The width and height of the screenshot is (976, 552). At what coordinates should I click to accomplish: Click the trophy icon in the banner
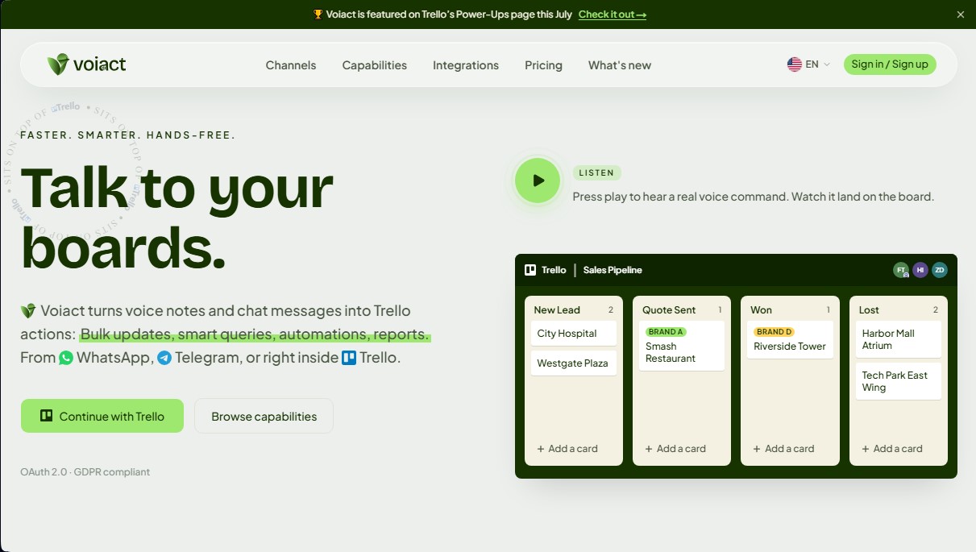pyautogui.click(x=318, y=15)
